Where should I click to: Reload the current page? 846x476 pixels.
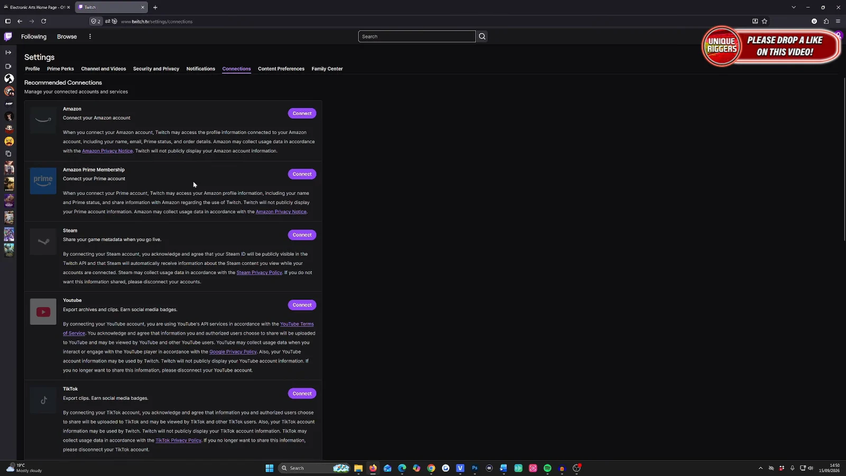(x=43, y=21)
